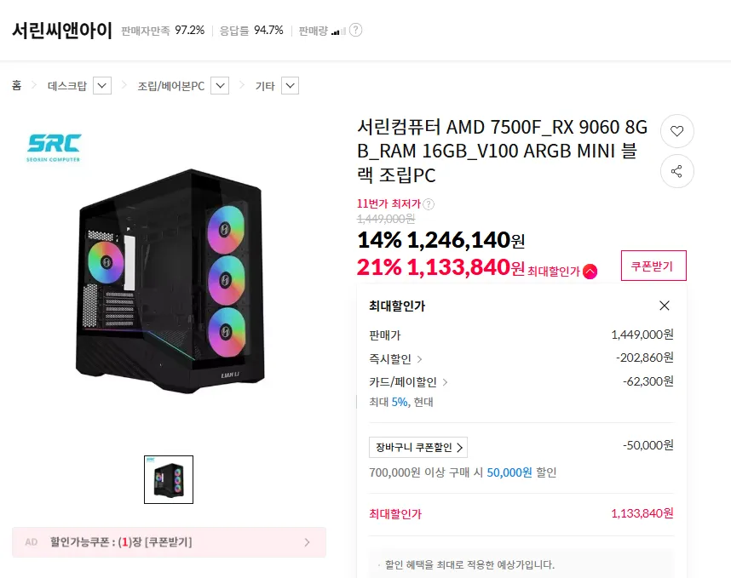The image size is (731, 578).
Task: Click help icon beside 11번가 최저가
Action: (429, 204)
